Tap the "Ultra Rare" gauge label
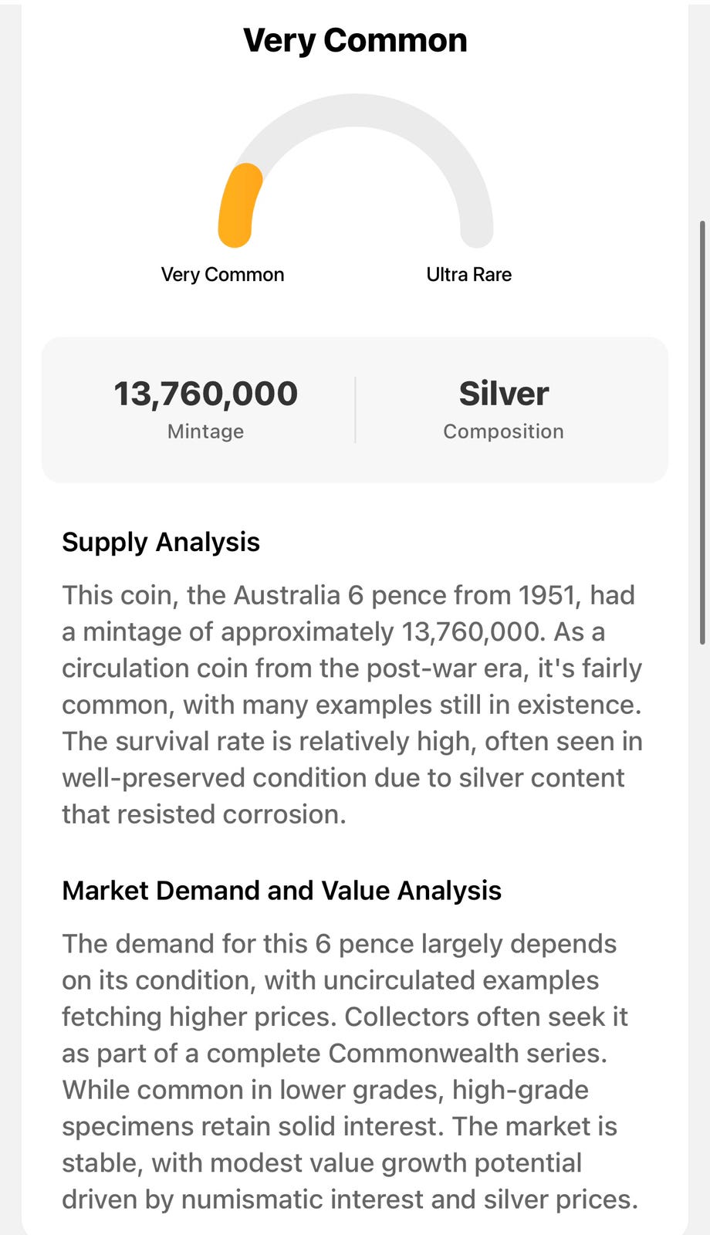This screenshot has height=1235, width=710. tap(468, 275)
